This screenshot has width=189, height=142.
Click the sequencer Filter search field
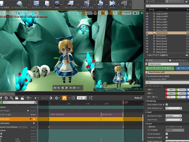point(20,102)
